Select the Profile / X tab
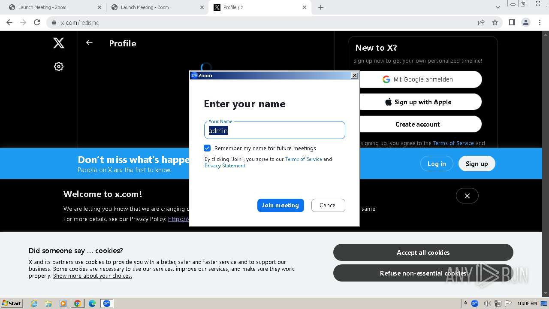Screen dimensions: 549x309 259,7
